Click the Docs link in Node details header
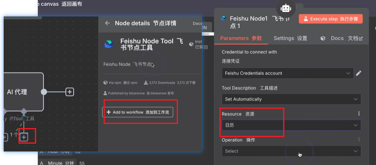 (x=197, y=23)
